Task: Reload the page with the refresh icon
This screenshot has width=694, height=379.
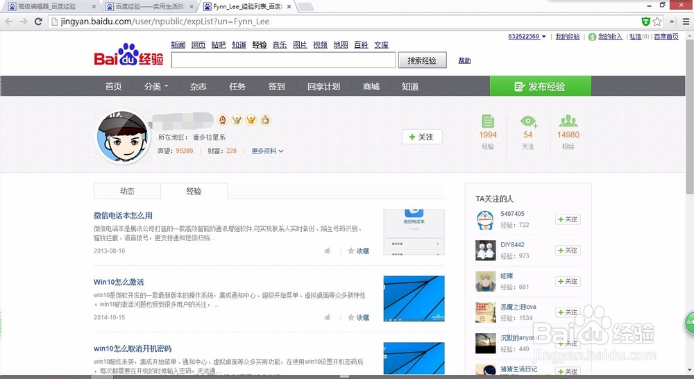Action: coord(38,22)
